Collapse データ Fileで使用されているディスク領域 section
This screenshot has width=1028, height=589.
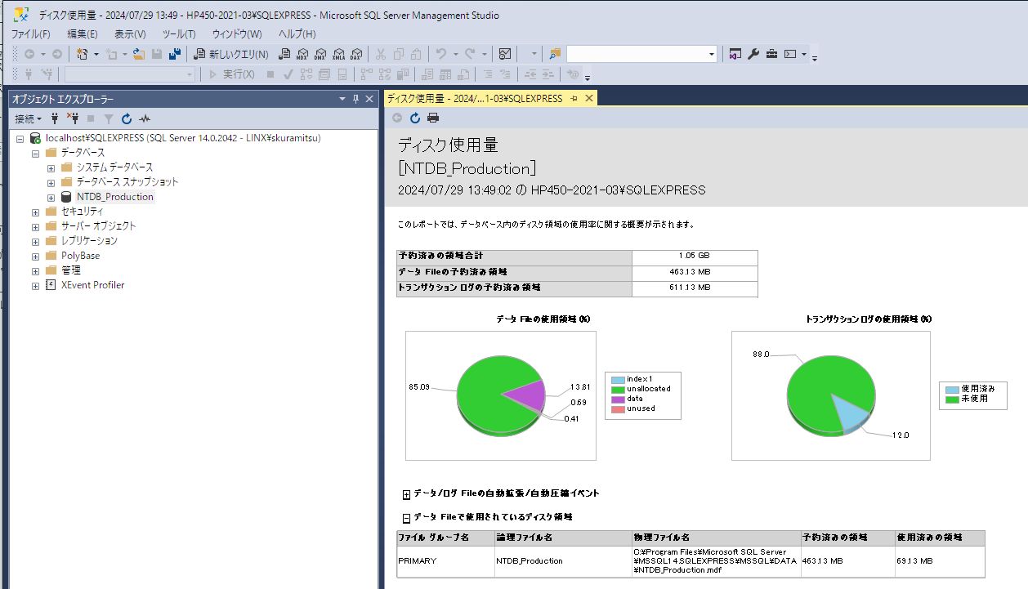coord(406,518)
